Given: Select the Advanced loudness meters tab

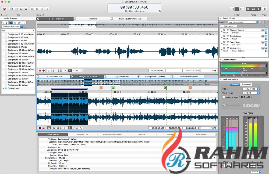Looking at the screenshot, I should [246, 84].
